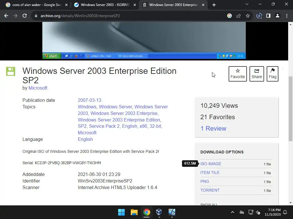Open the PNG download option

(x=205, y=181)
